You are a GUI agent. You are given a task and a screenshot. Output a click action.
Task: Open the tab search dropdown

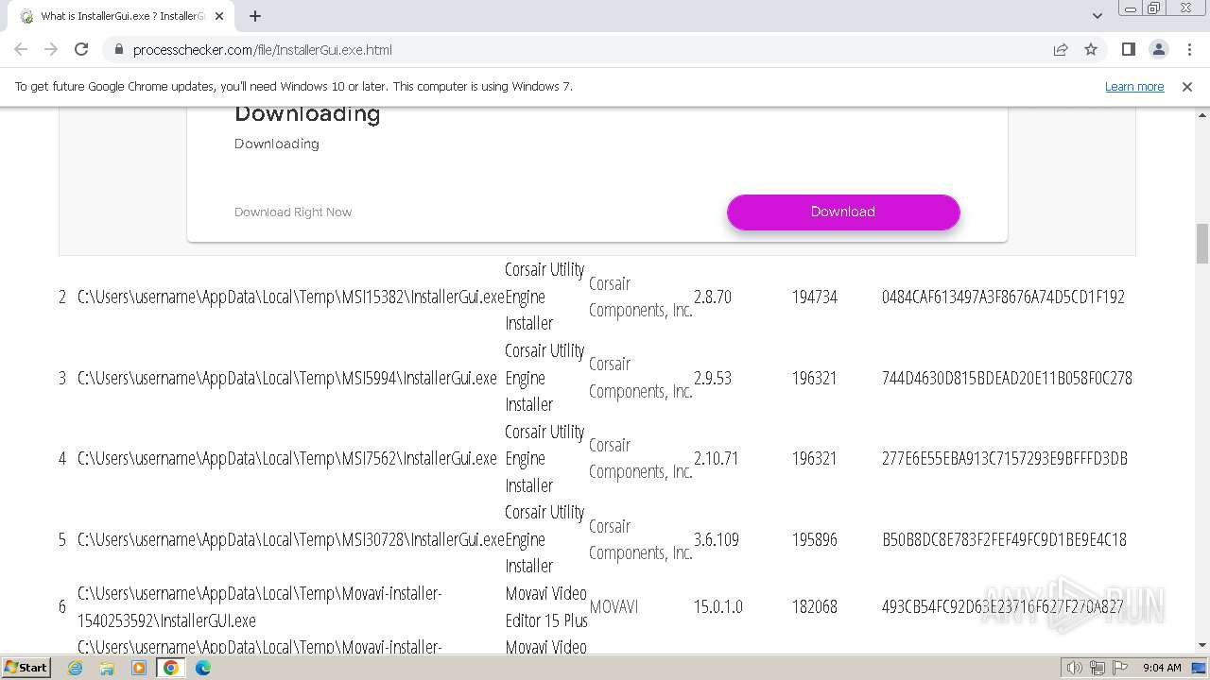1097,16
